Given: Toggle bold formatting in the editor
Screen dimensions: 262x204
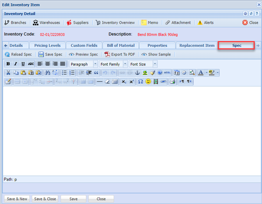Looking at the screenshot, I should click(x=8, y=64).
